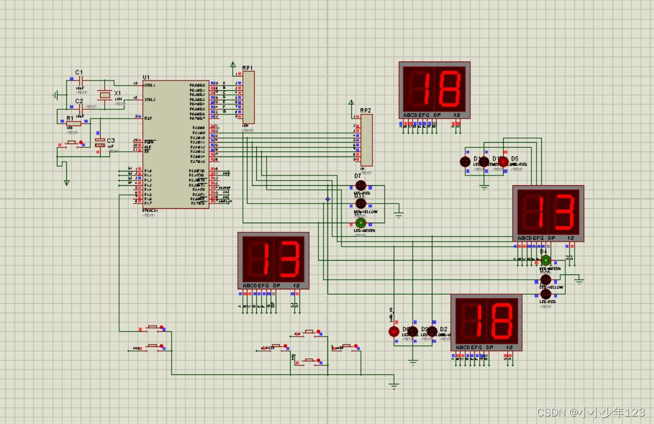Click the left push button of the center cluster
The width and height of the screenshot is (654, 424).
[275, 347]
